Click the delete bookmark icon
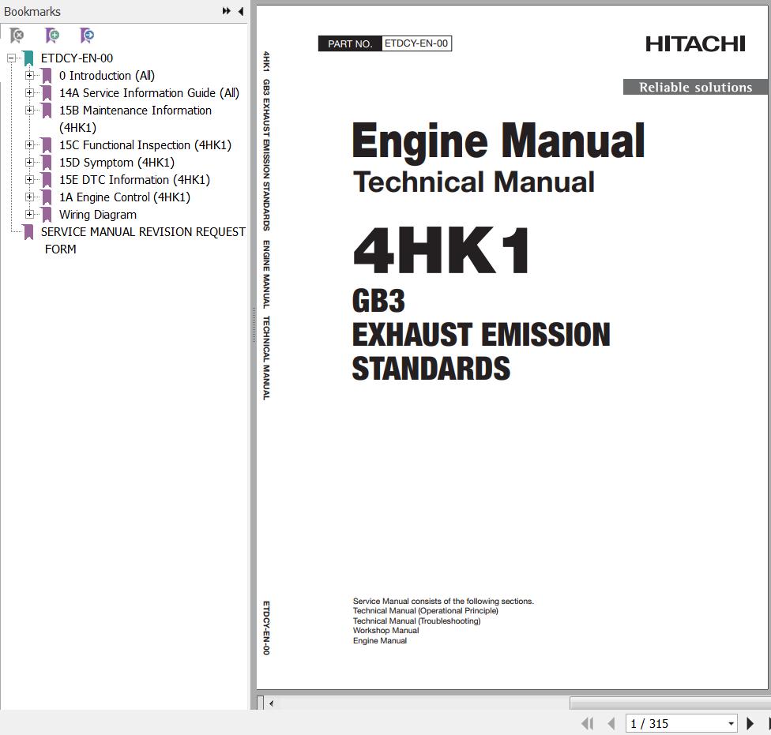 [x=17, y=36]
